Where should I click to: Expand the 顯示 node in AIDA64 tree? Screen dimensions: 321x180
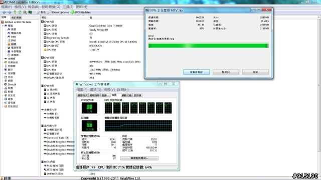click(3, 69)
